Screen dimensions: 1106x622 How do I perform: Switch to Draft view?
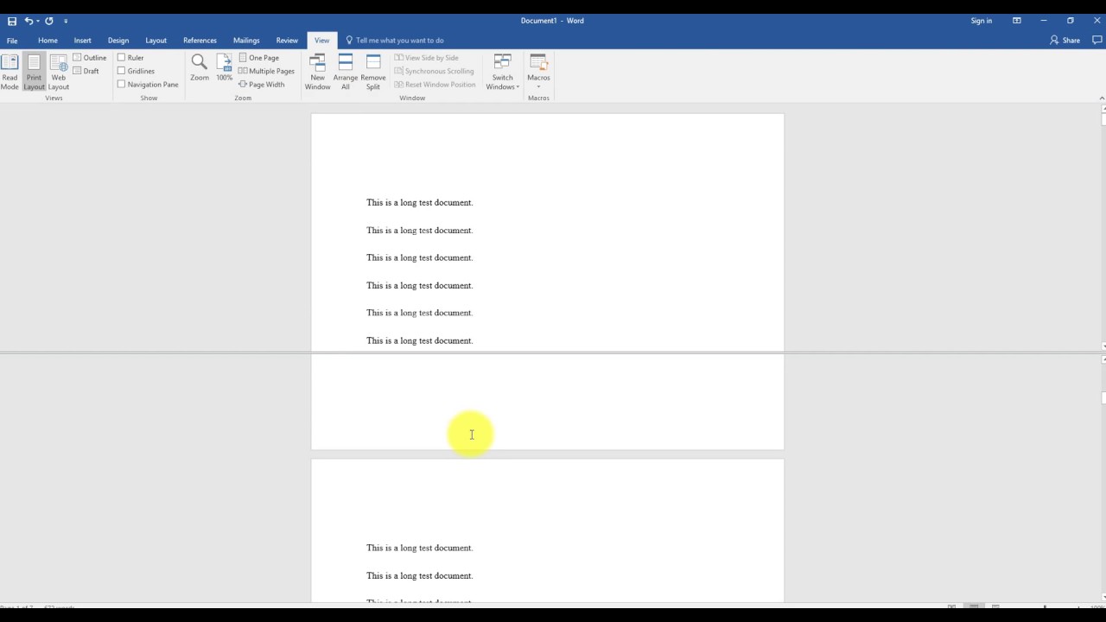(x=86, y=71)
